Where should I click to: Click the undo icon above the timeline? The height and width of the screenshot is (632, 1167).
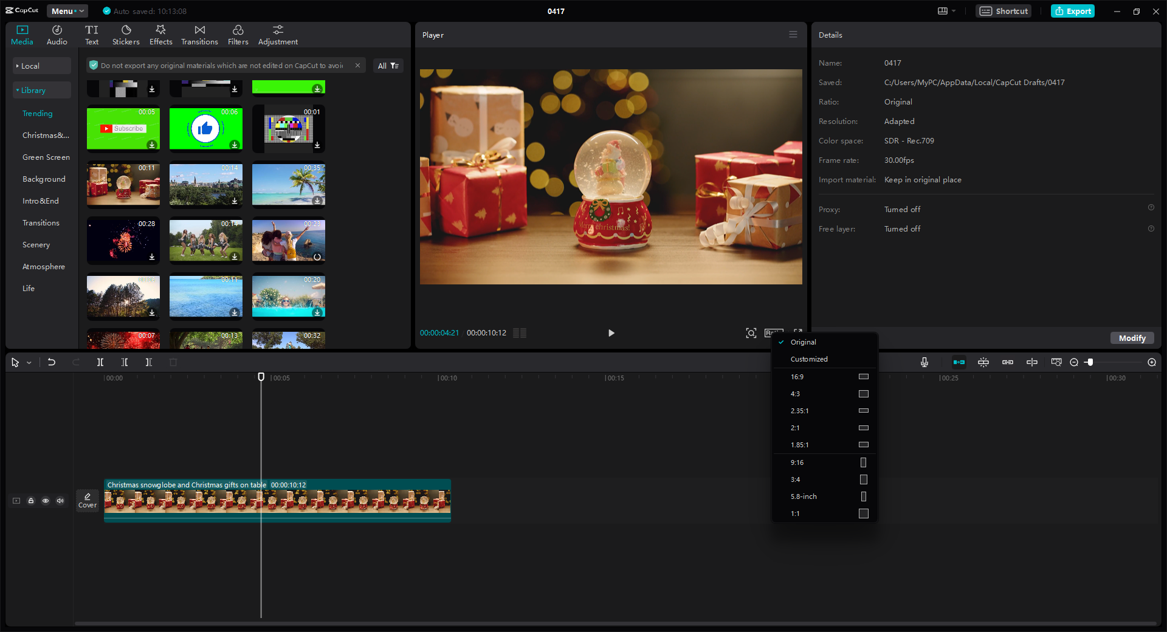(52, 362)
